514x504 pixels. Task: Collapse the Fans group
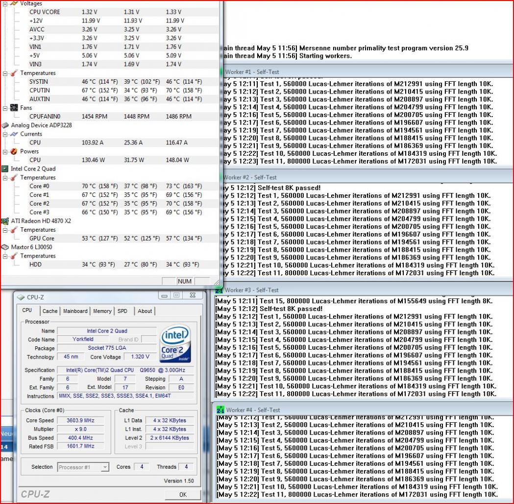[5, 108]
